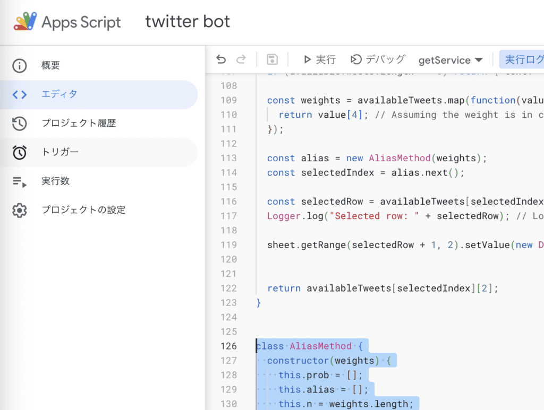Click the alarm clock icon for トリガー
Viewport: 544px width, 410px height.
coord(19,152)
